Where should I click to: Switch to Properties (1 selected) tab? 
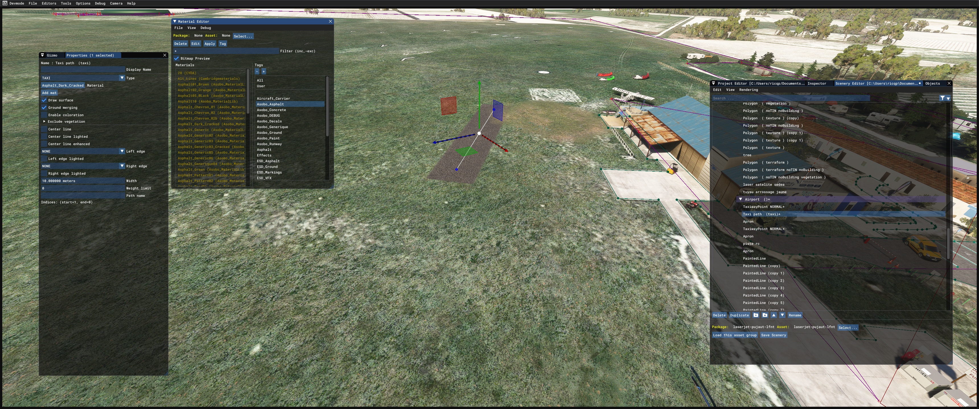[93, 55]
